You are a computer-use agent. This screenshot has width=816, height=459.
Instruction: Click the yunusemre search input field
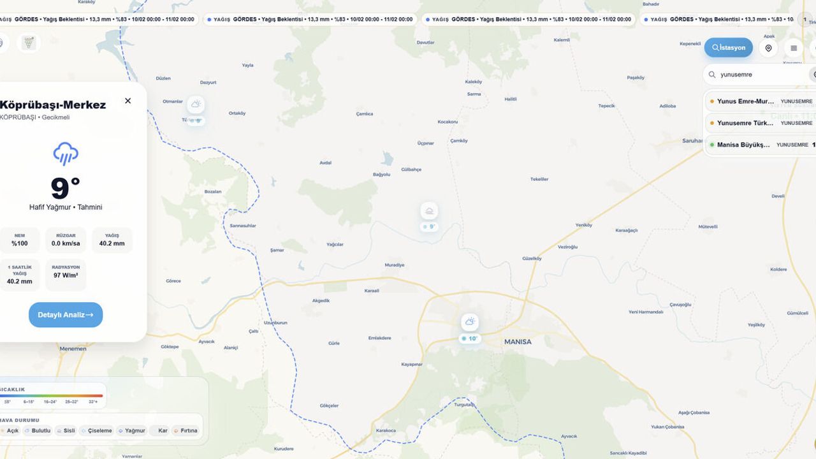[759, 75]
